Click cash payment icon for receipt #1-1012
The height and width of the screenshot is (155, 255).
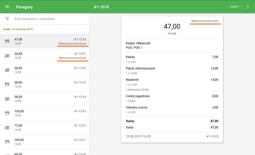tap(7, 128)
